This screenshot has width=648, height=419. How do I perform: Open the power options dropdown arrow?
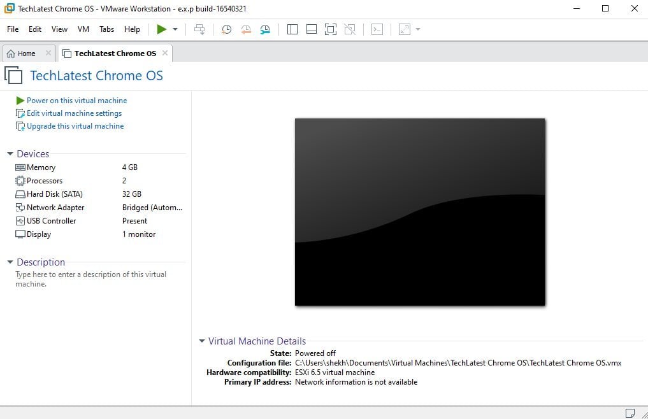pyautogui.click(x=175, y=29)
